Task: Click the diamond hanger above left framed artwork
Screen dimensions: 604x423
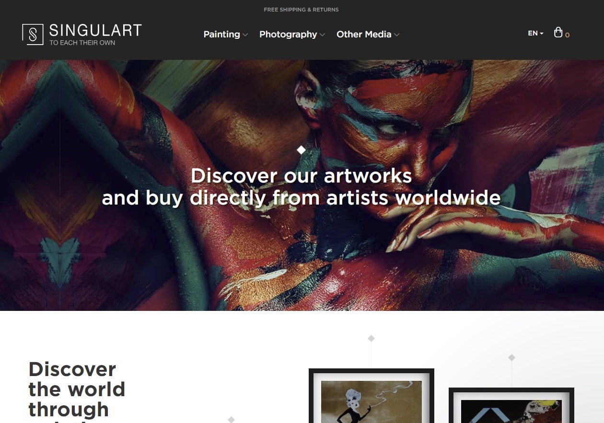Action: (x=371, y=338)
